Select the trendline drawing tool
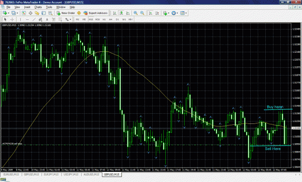The image size is (302, 182). [x=34, y=19]
